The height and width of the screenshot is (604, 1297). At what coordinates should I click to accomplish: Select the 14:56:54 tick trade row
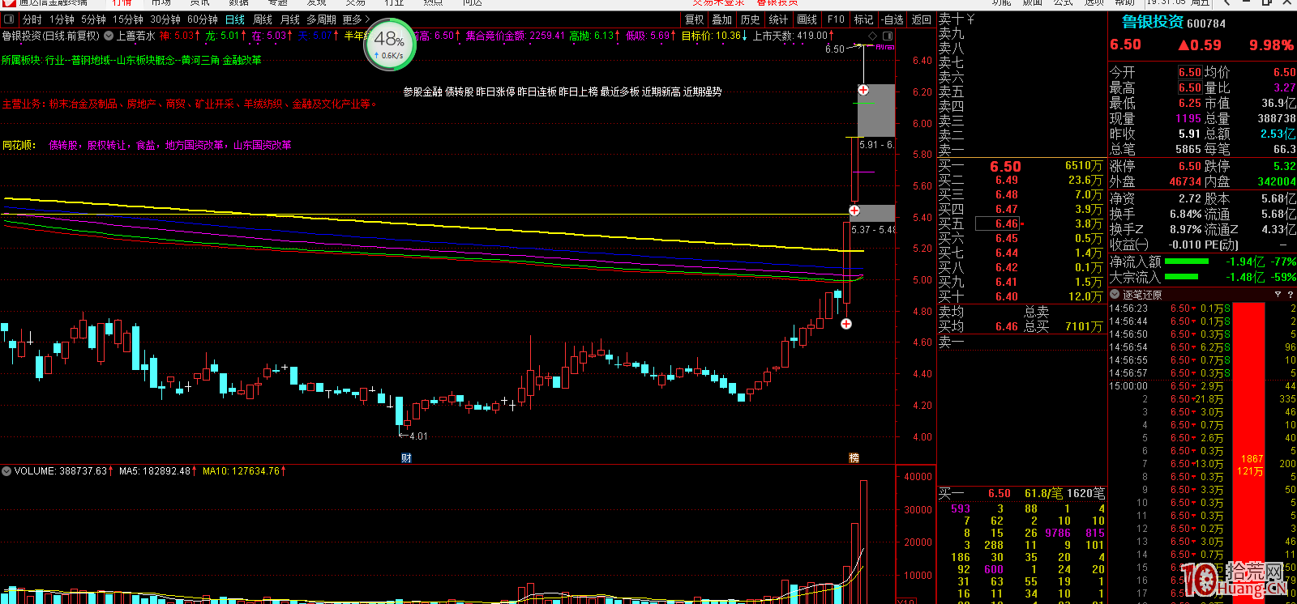click(1202, 347)
